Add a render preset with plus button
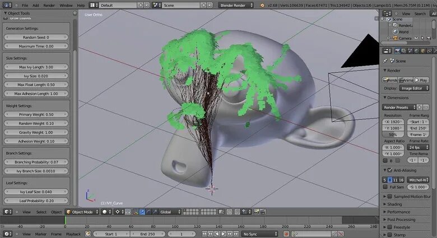Image resolution: width=437 pixels, height=238 pixels. tap(420, 108)
